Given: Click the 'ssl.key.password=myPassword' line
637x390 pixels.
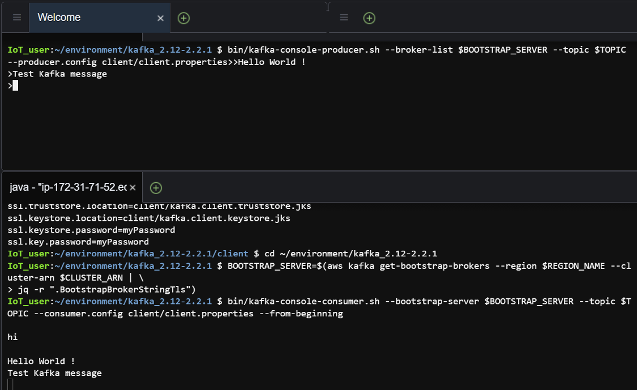Looking at the screenshot, I should point(78,242).
